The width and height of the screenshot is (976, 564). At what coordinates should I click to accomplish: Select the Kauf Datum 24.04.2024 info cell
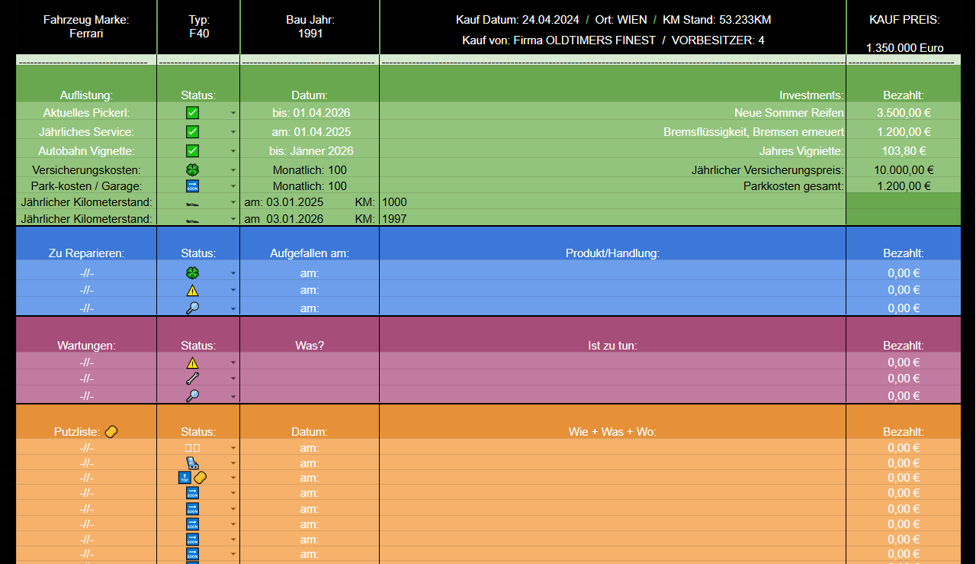(x=613, y=27)
